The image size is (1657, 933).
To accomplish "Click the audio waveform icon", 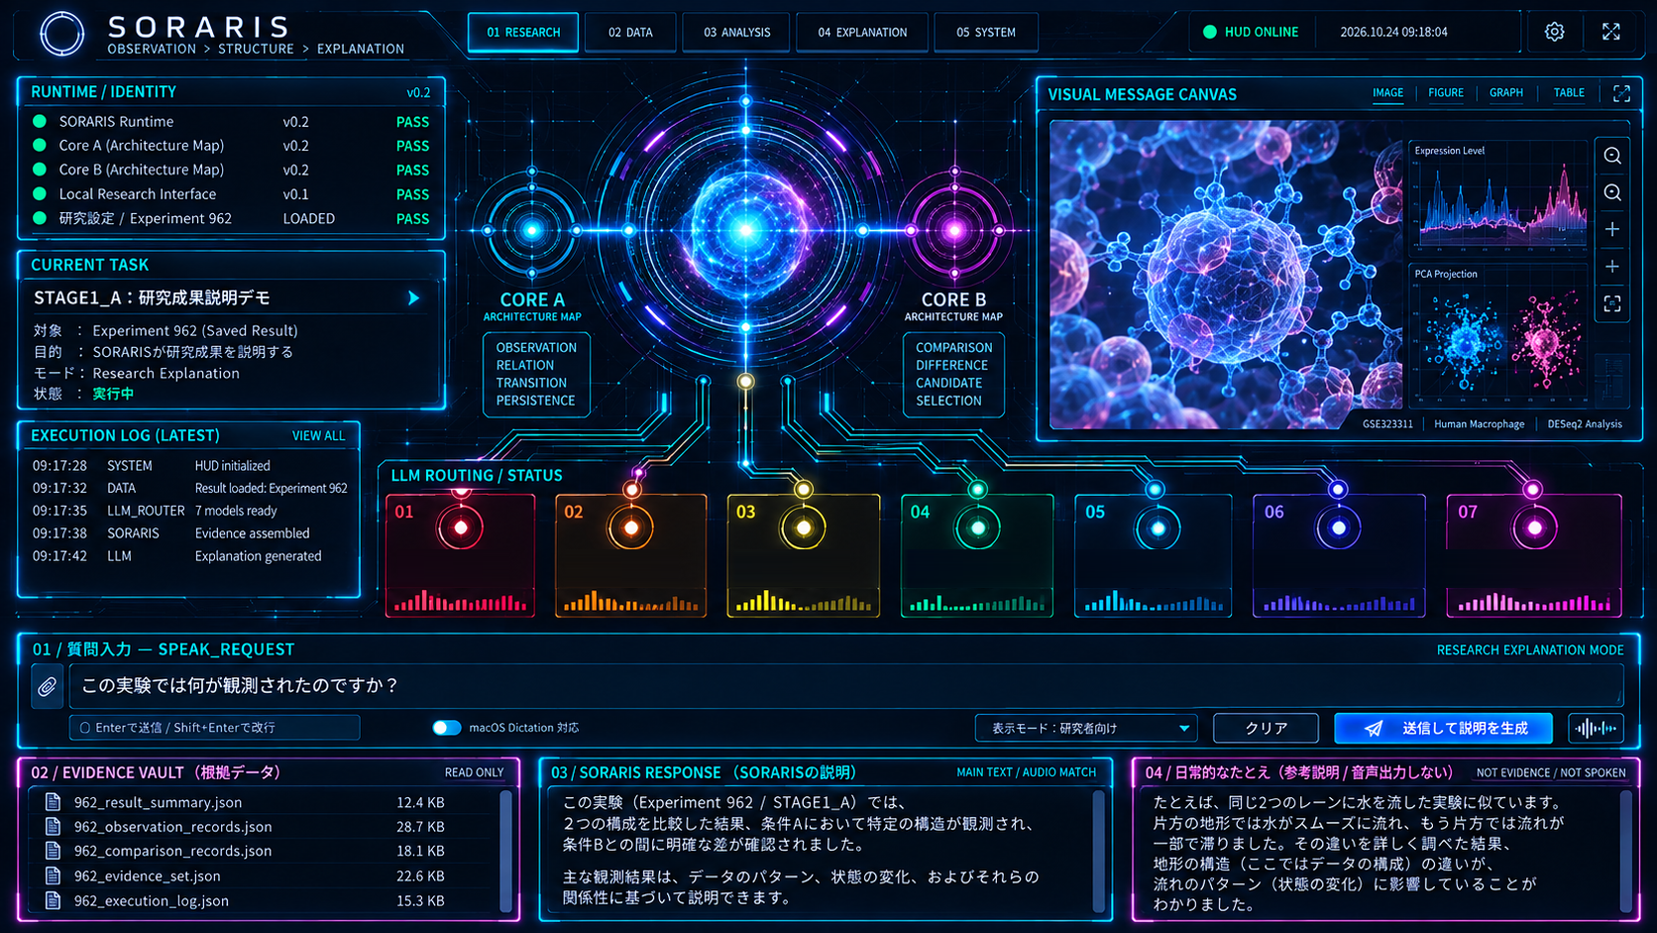I will coord(1596,728).
